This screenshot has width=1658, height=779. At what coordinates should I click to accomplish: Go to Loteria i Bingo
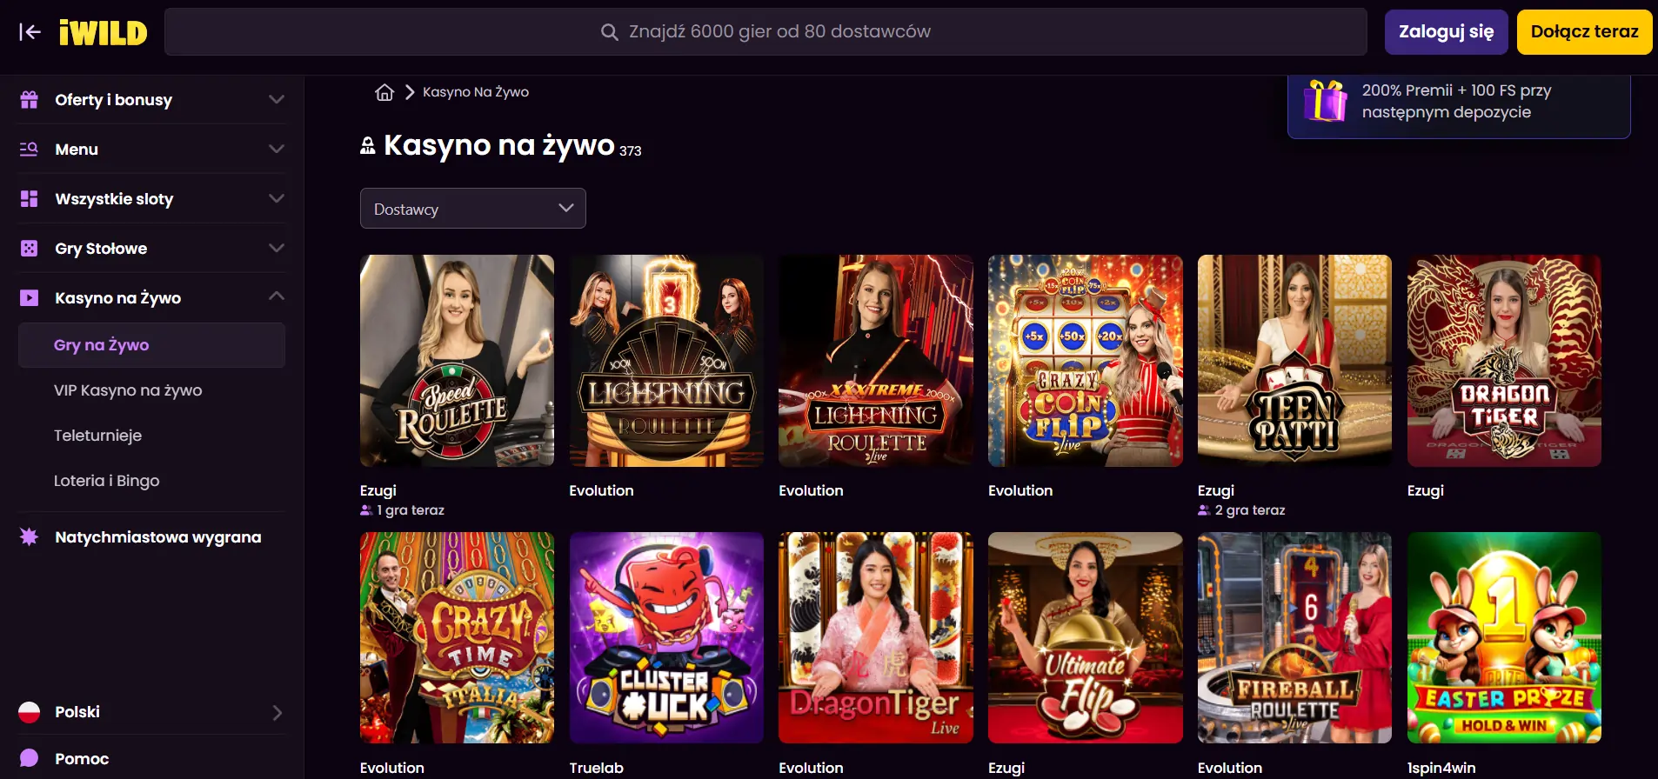point(106,481)
